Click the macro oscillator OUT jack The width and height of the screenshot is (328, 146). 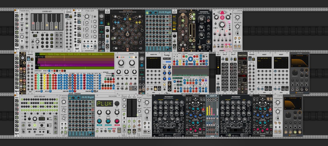119,131
